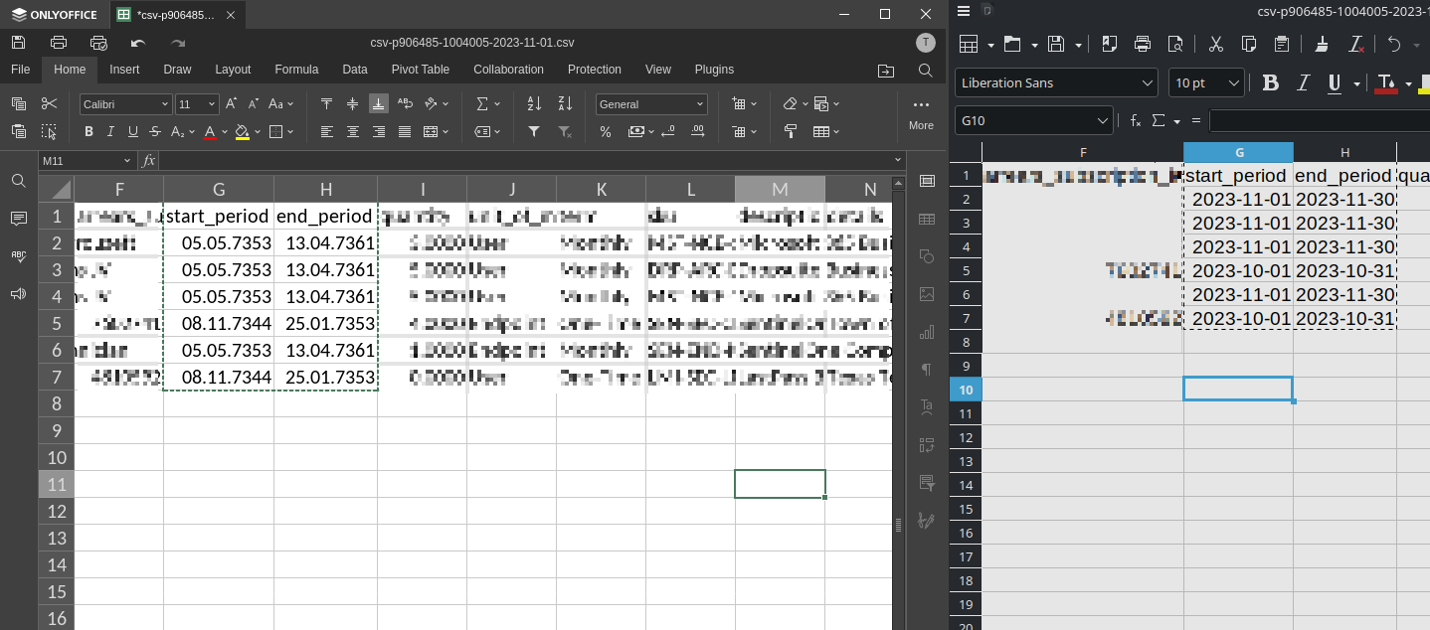The height and width of the screenshot is (630, 1430).
Task: Toggle Strikethrough formatting in ONLYOFFICE
Action: pyautogui.click(x=154, y=131)
